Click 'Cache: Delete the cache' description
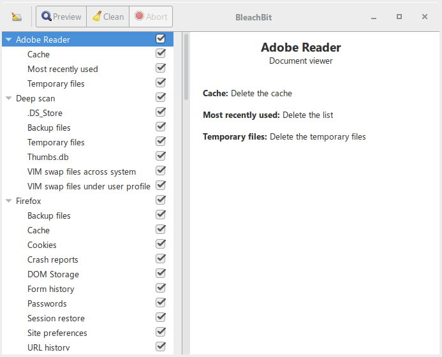 (247, 93)
